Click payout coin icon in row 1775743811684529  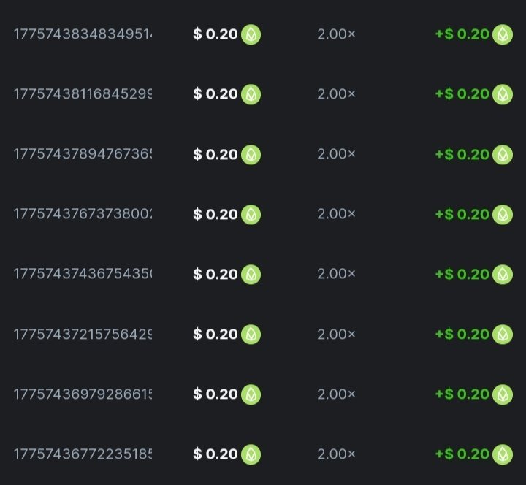503,94
